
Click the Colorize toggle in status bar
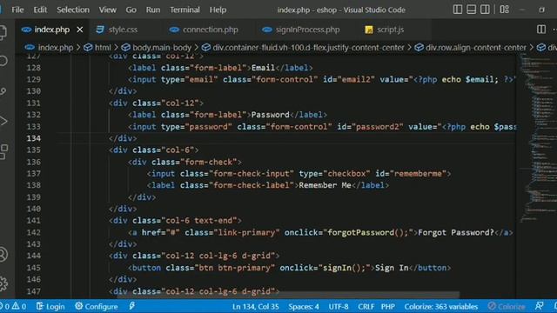507,306
